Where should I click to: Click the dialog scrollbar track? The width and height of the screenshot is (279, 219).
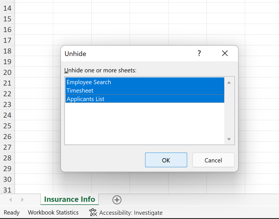(x=229, y=113)
